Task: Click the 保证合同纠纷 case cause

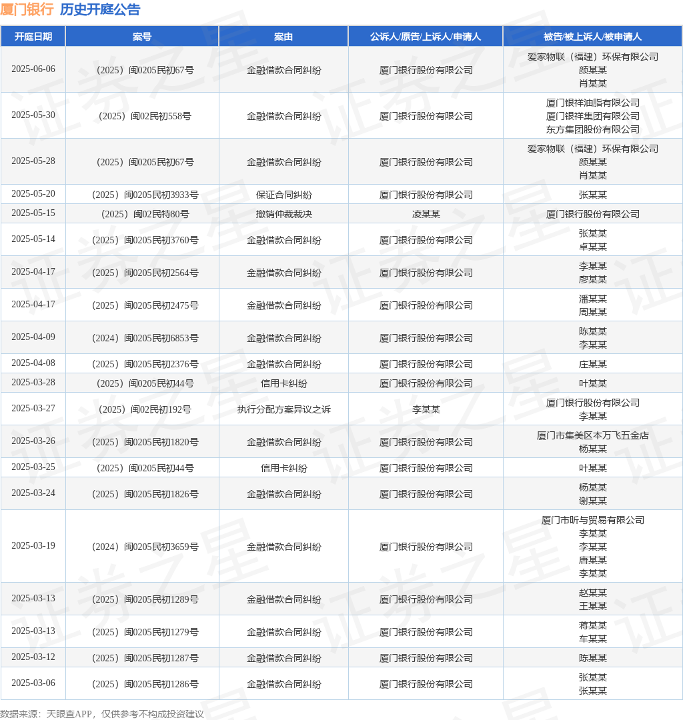Action: click(284, 195)
